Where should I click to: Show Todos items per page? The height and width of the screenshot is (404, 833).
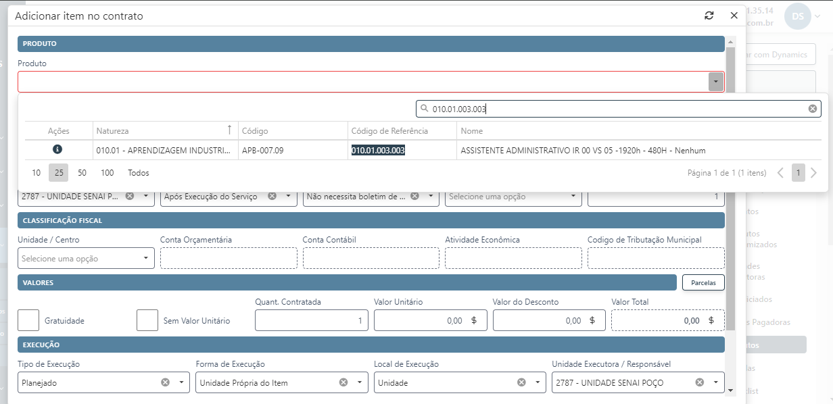pos(138,173)
